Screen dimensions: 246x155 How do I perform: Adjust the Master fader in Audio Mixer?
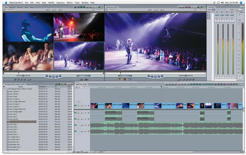[240, 40]
